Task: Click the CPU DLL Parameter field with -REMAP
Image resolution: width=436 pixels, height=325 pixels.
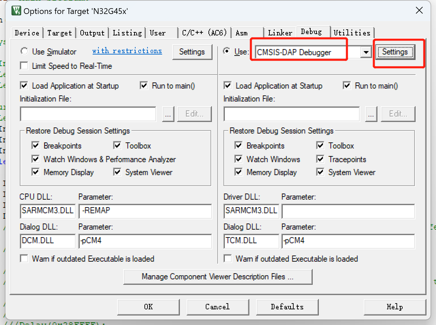Action: [145, 211]
